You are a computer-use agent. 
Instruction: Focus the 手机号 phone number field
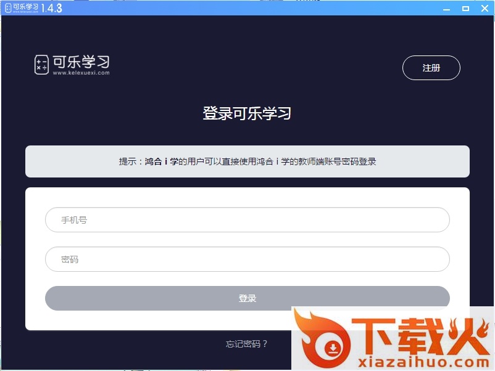click(x=247, y=219)
